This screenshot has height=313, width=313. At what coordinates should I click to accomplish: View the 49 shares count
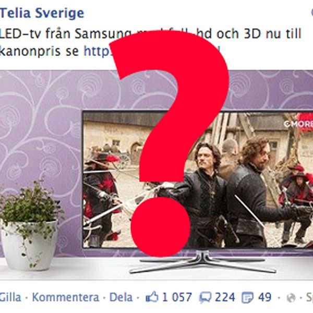(264, 297)
